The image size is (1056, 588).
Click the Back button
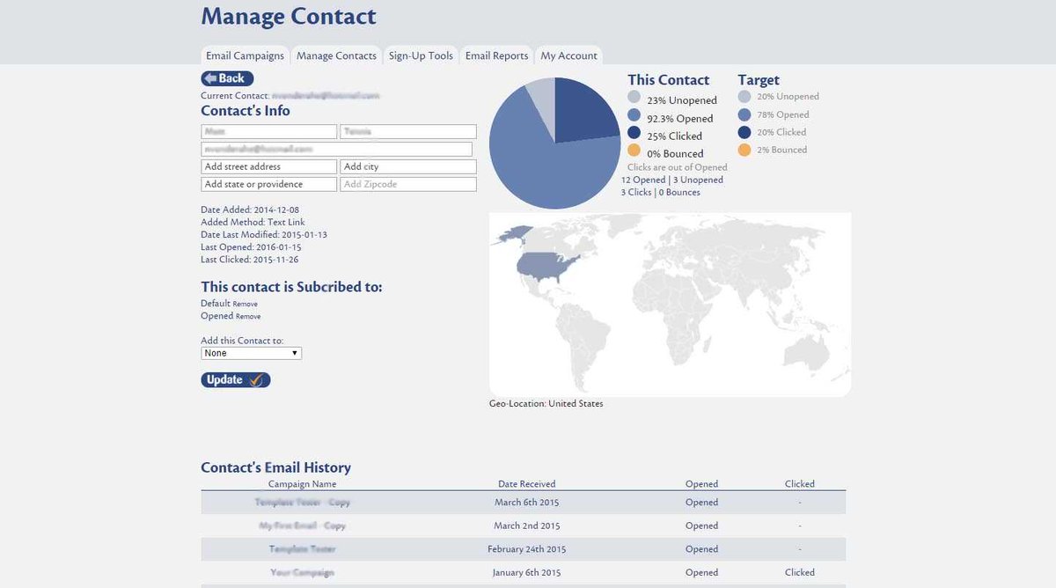coord(227,78)
